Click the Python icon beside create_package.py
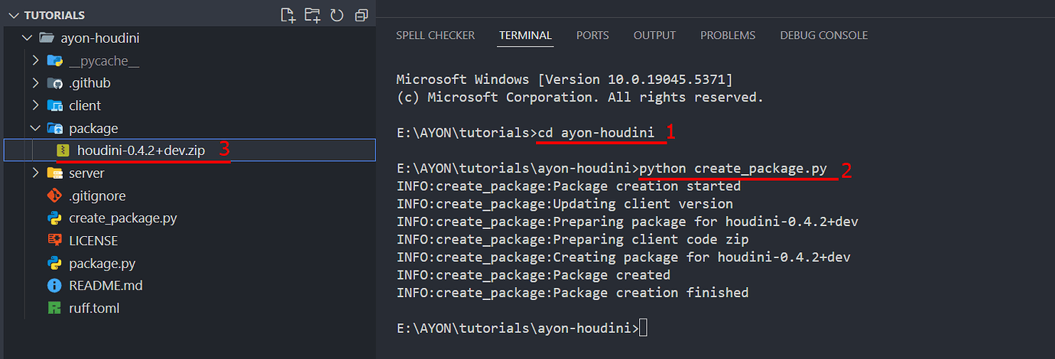1055x359 pixels. pyautogui.click(x=54, y=218)
